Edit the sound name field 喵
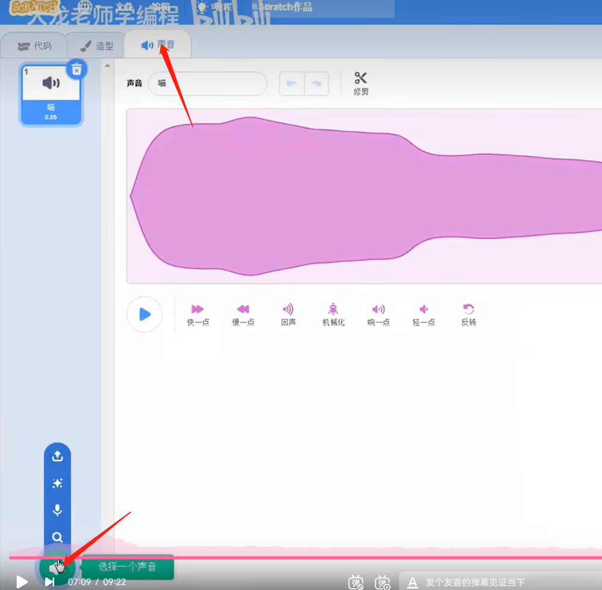Viewport: 602px width, 590px height. [207, 83]
